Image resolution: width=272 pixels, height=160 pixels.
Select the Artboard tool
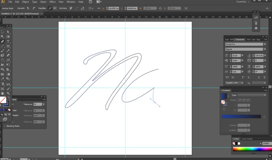click(x=2, y=89)
